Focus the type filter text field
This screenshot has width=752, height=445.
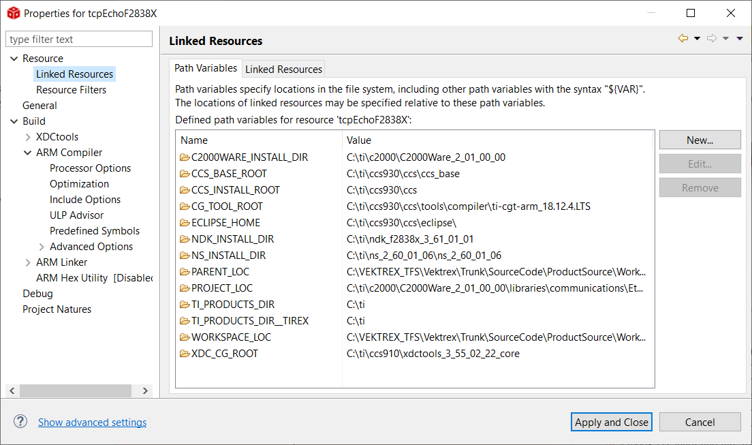[x=79, y=40]
